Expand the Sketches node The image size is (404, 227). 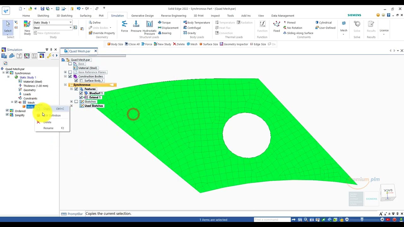(x=71, y=102)
